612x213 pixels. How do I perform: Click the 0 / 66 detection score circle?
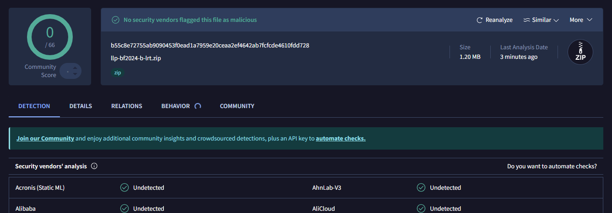50,37
